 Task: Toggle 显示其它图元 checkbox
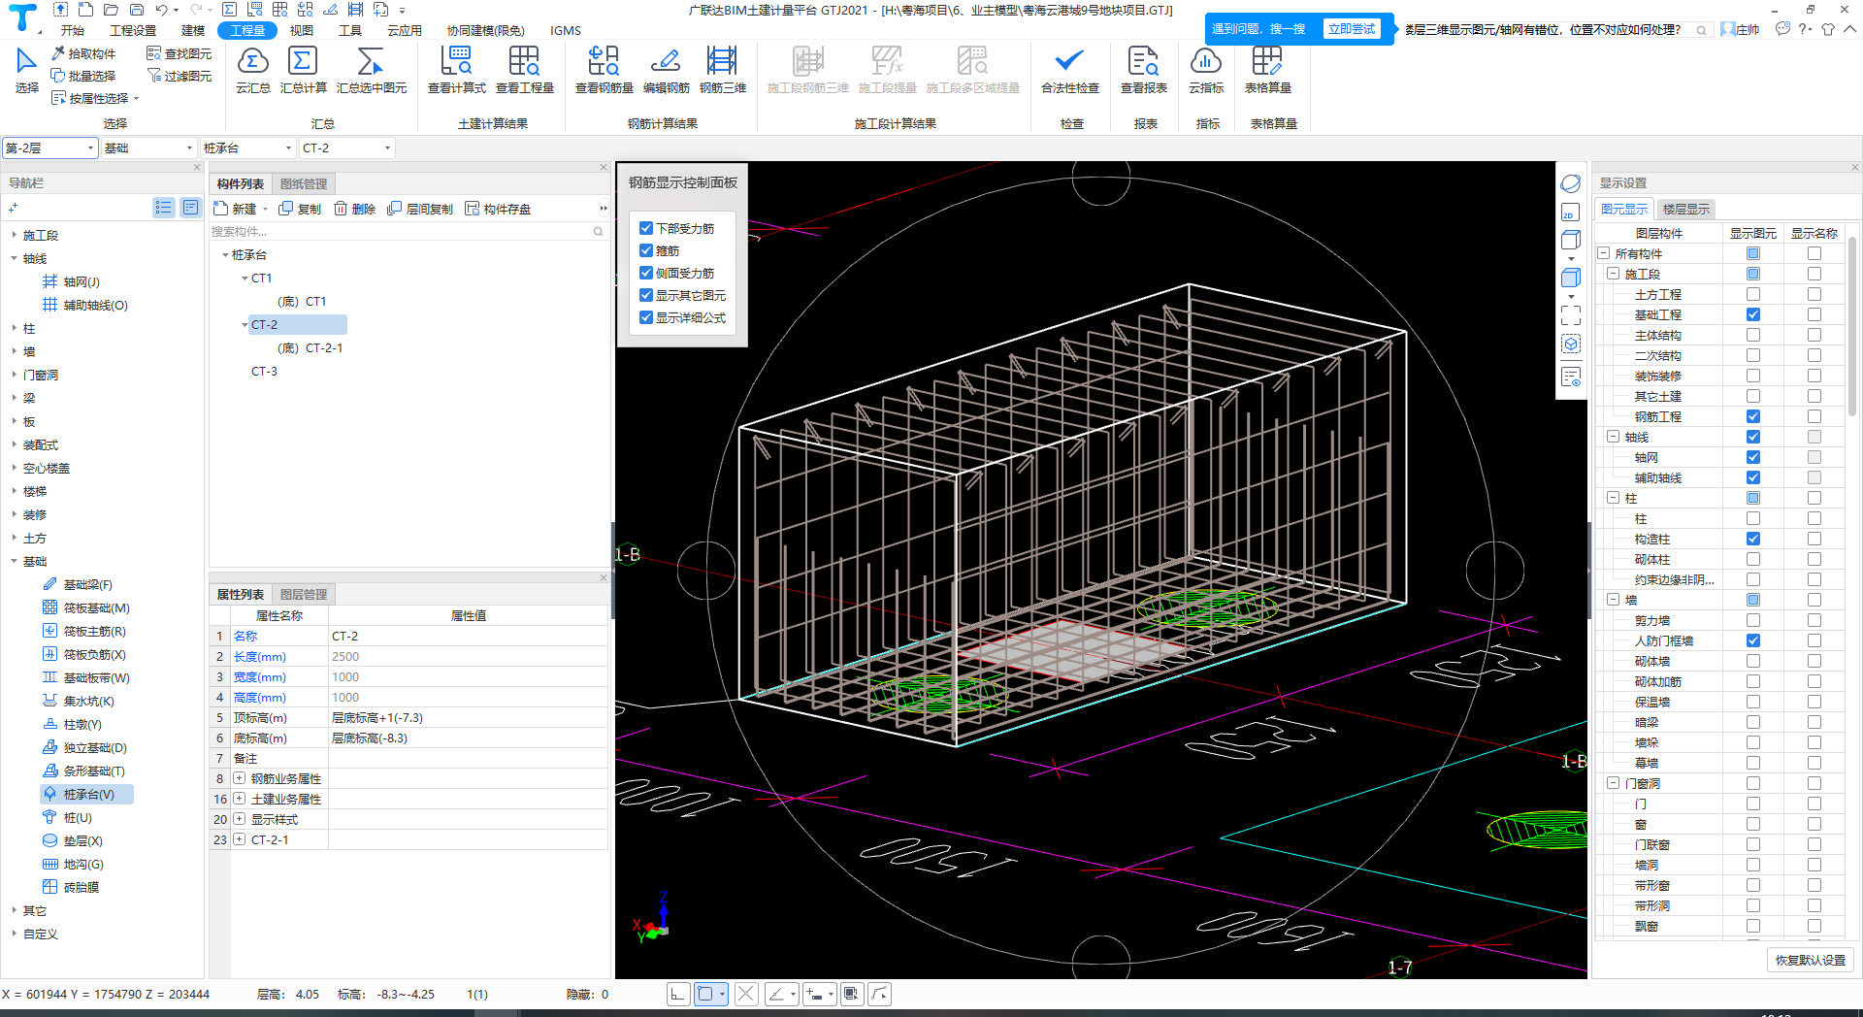click(x=646, y=295)
